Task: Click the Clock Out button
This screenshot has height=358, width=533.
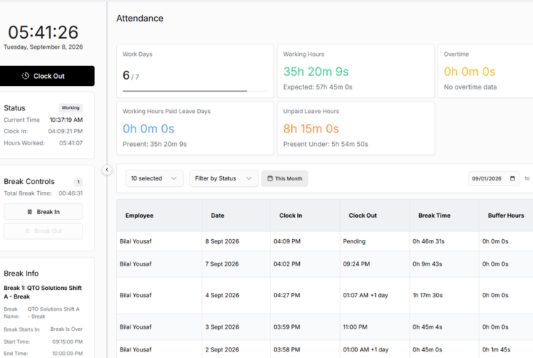Action: (46, 76)
